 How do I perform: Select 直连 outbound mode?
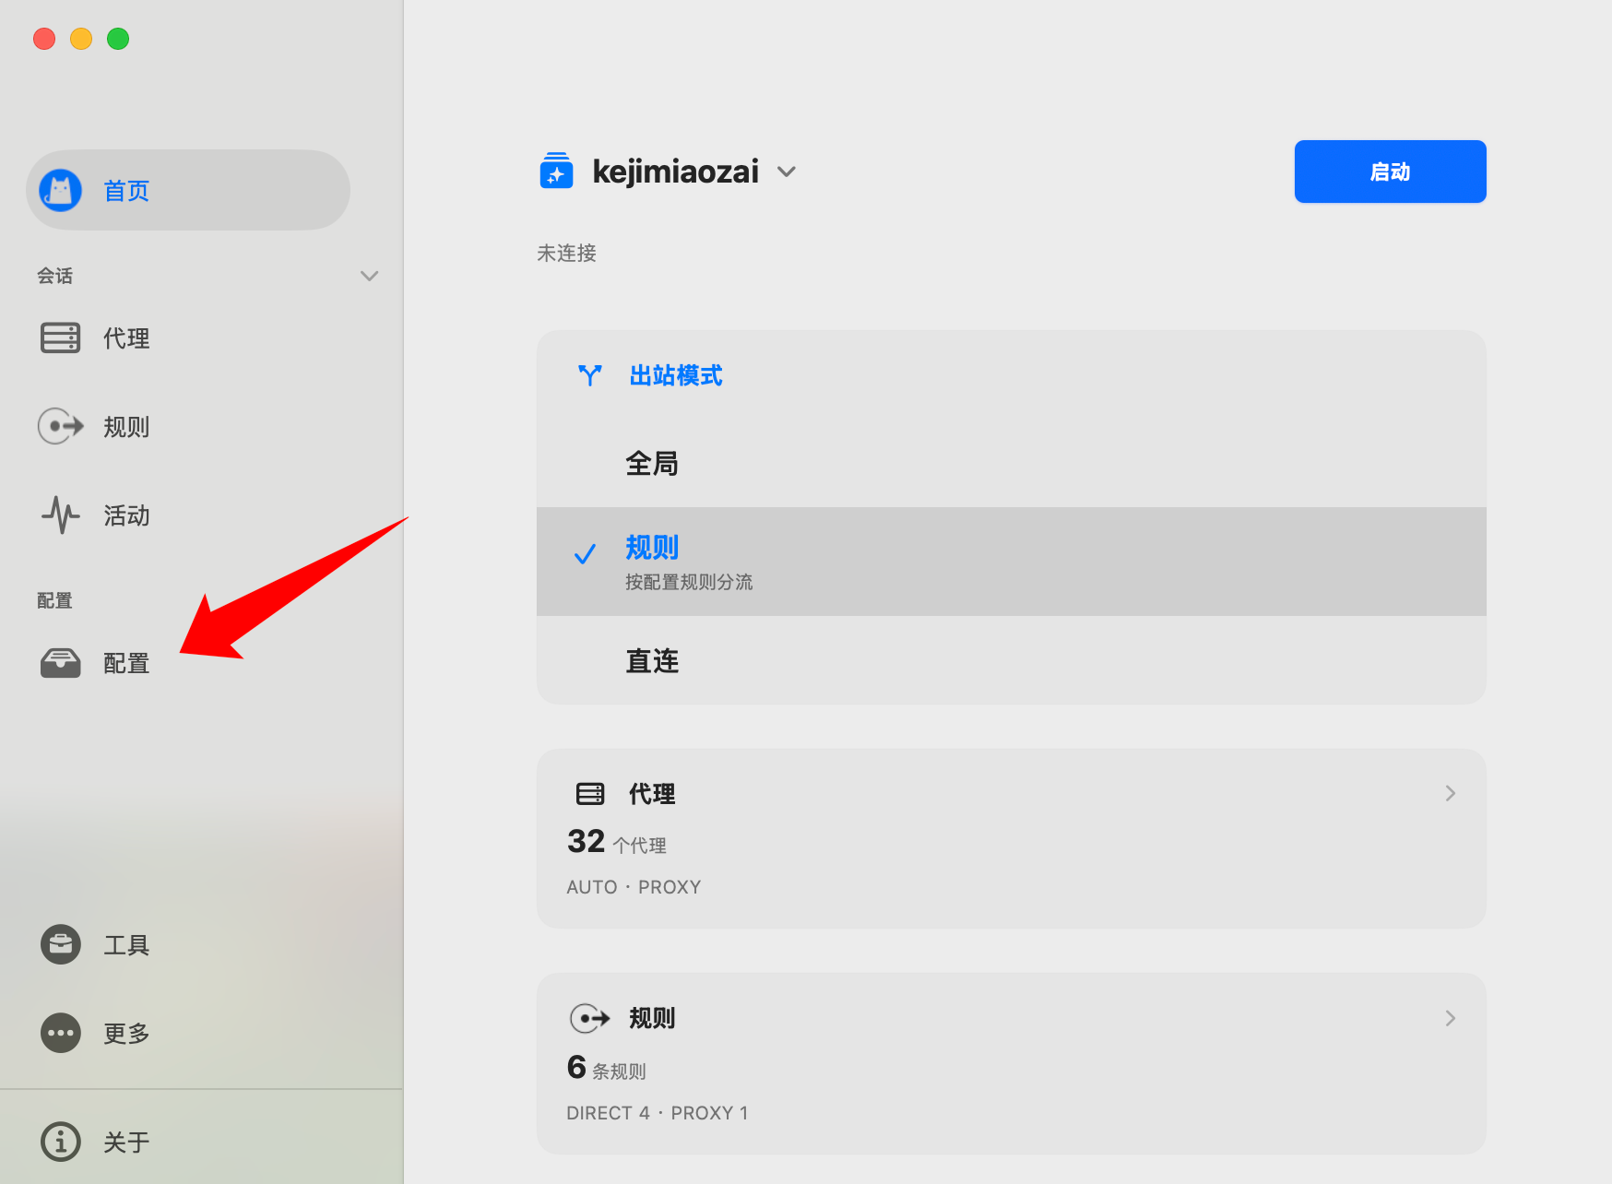(1011, 660)
